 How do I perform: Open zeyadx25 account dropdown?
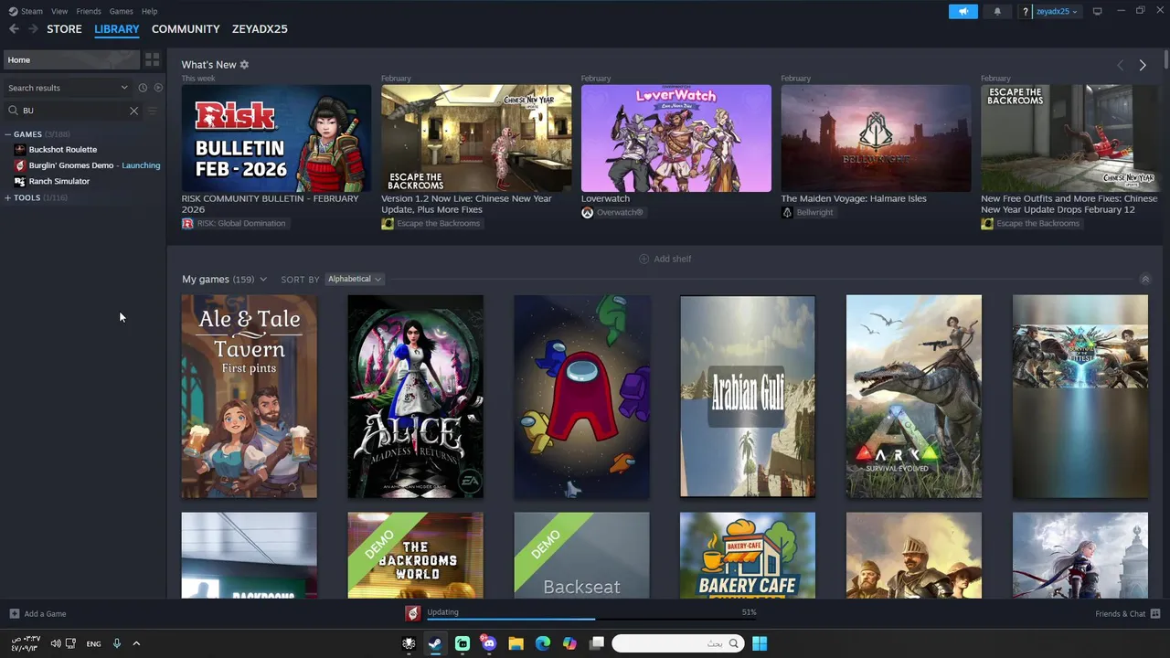[x=1057, y=11]
